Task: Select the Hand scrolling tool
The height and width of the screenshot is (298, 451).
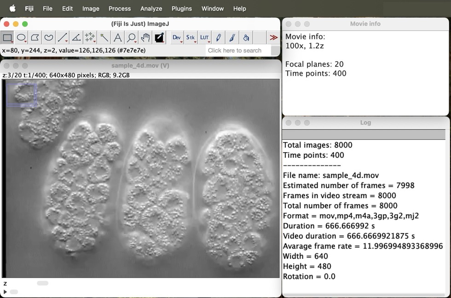Action: click(x=145, y=38)
